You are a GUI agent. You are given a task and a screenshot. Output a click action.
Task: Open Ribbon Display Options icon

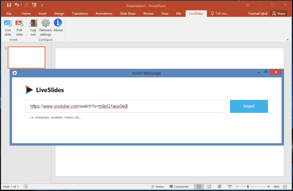coord(248,5)
